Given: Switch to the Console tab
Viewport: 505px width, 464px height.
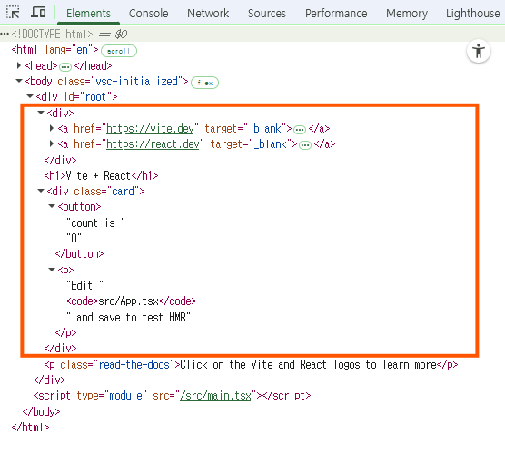Looking at the screenshot, I should coord(148,14).
